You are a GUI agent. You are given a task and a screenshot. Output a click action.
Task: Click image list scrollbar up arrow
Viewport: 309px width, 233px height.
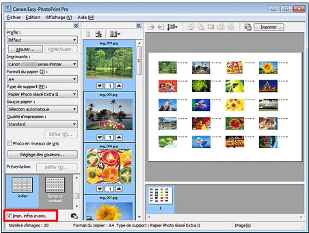[x=139, y=43]
